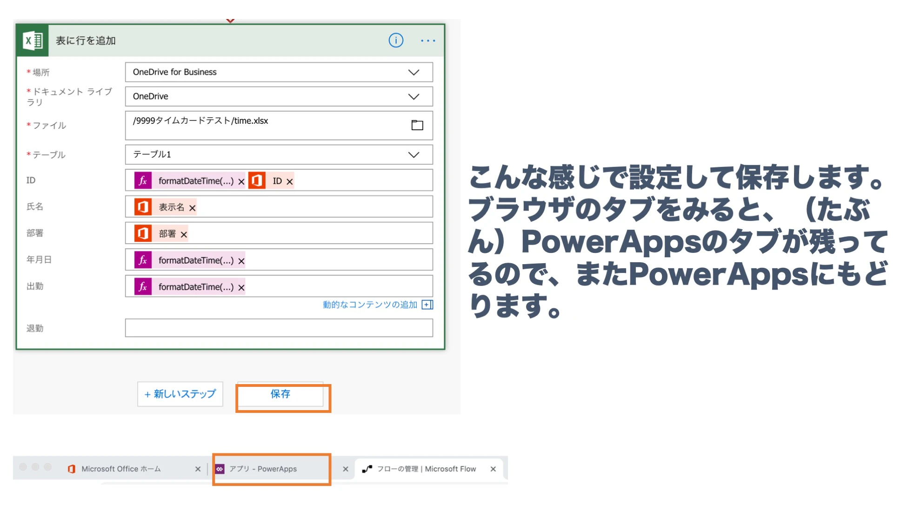Click the 保存 button

(x=280, y=394)
